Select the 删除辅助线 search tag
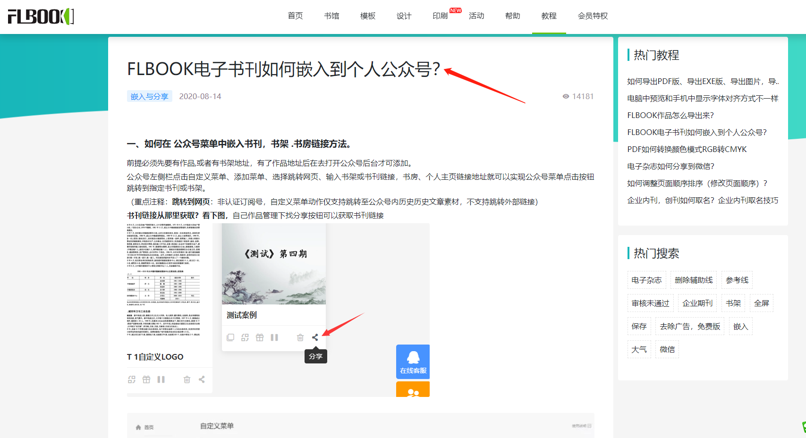Viewport: 806px width, 438px height. click(694, 280)
